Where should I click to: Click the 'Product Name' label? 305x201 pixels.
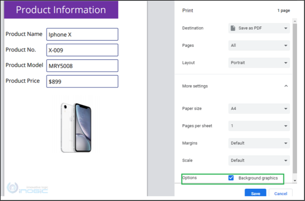[x=24, y=34]
